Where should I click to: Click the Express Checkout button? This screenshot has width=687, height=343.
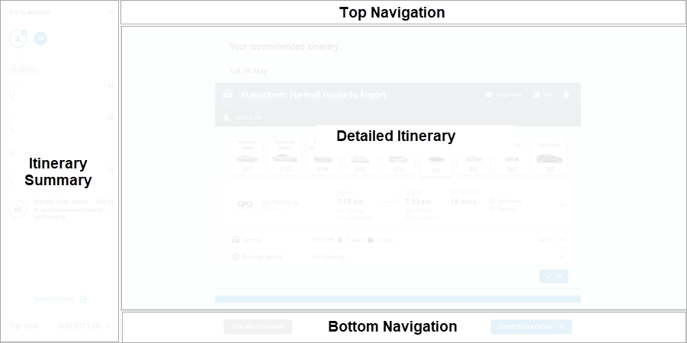531,327
